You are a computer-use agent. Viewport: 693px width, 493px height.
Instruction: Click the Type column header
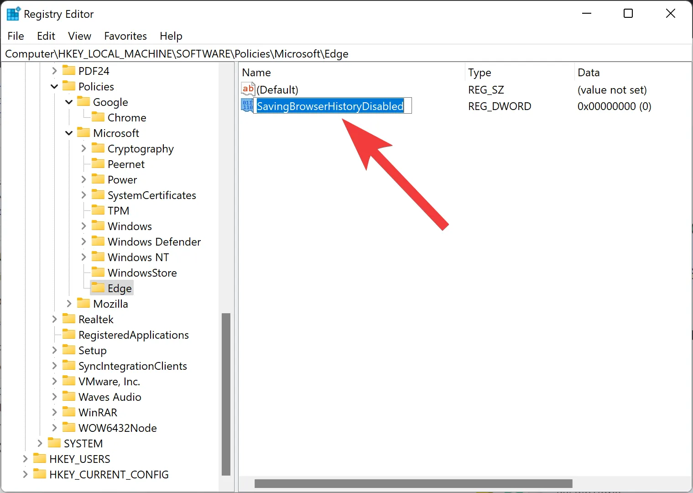(x=479, y=72)
